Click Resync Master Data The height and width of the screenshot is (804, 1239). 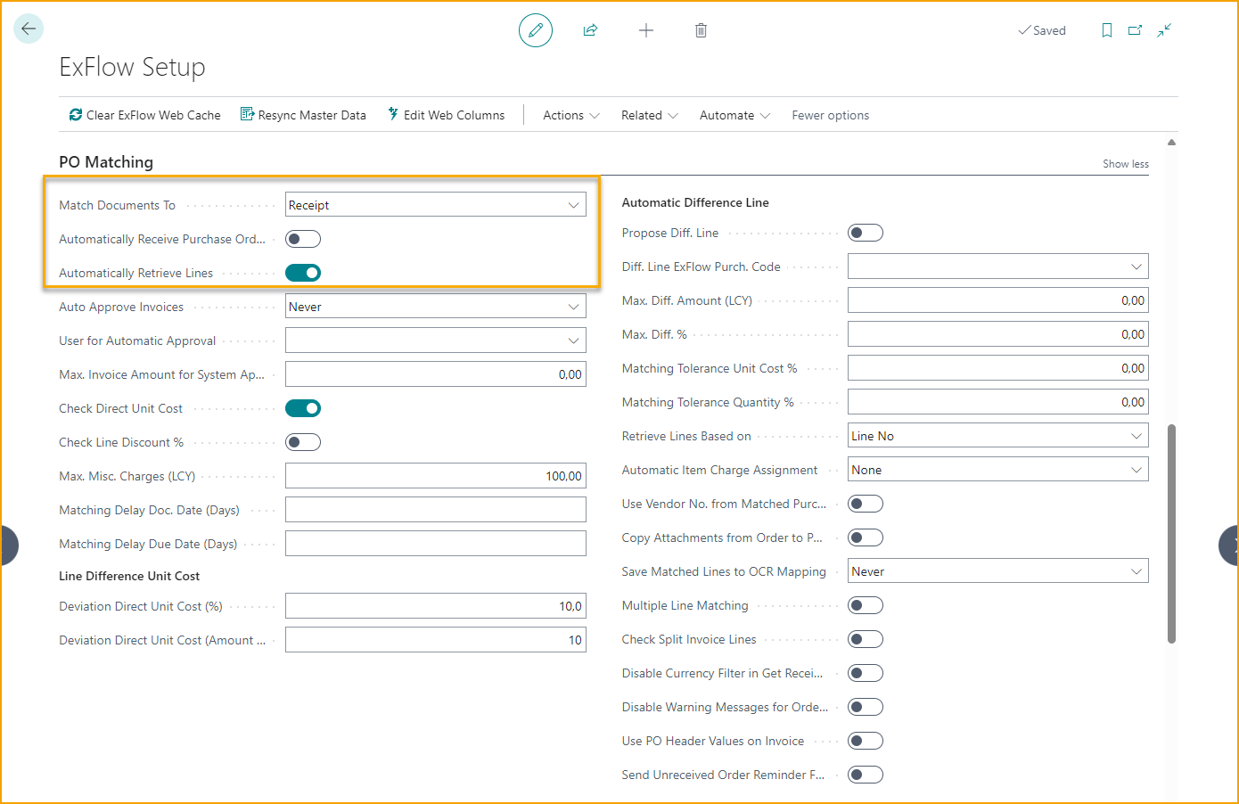303,115
